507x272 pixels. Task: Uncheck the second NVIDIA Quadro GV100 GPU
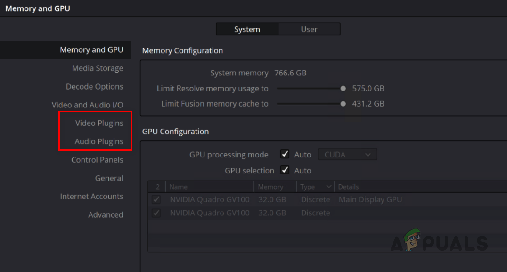[156, 213]
